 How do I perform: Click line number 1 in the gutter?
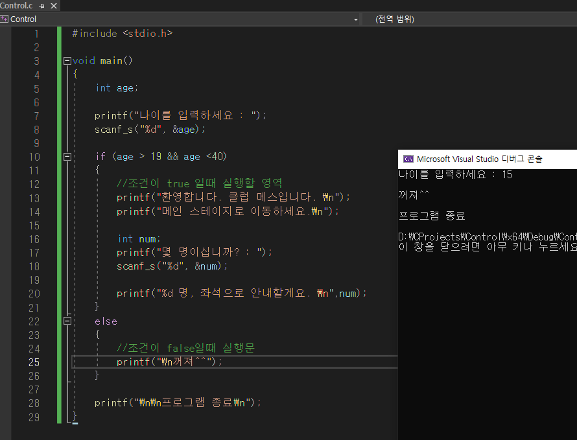[36, 34]
